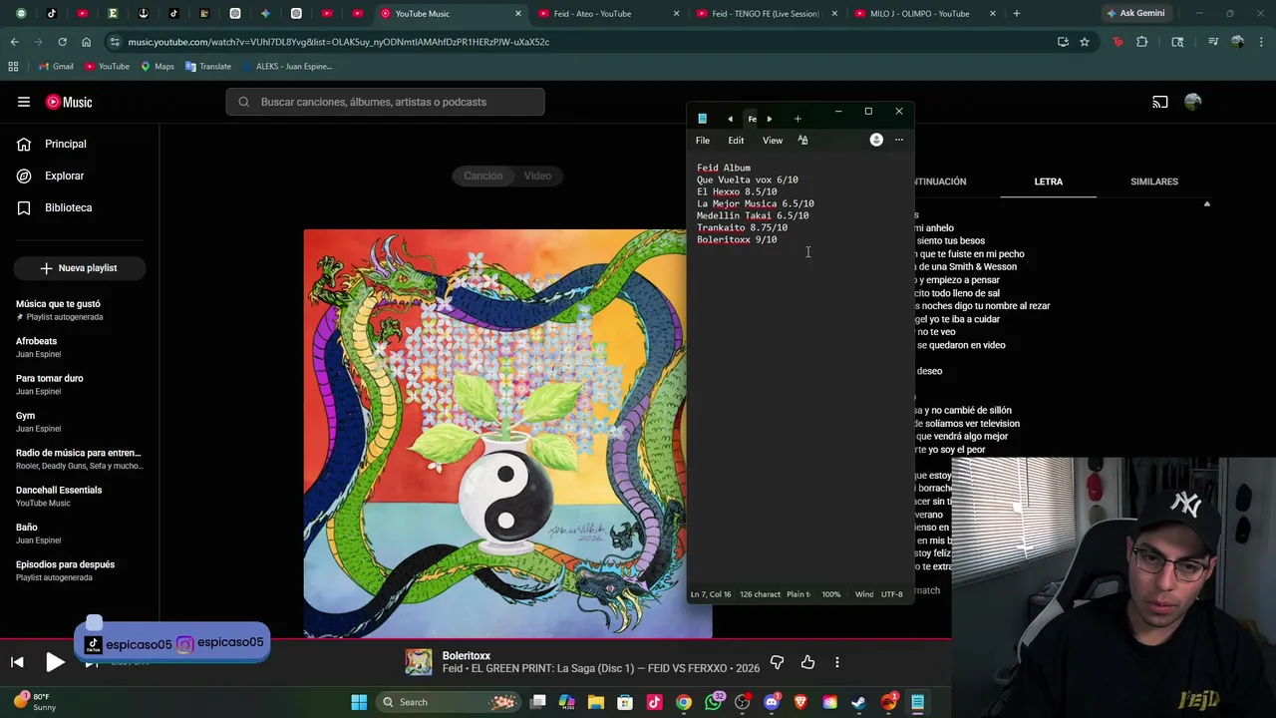Open Chrome three-dot menu
The height and width of the screenshot is (718, 1276).
(1261, 42)
